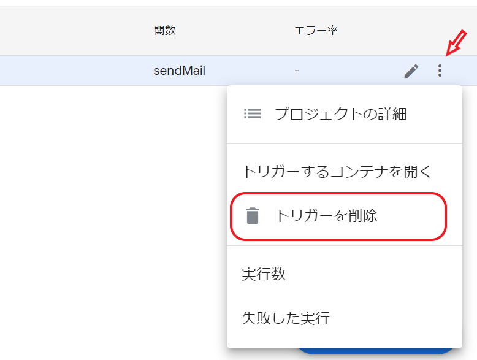Select the sendMail function cell
The width and height of the screenshot is (477, 360).
(x=179, y=71)
